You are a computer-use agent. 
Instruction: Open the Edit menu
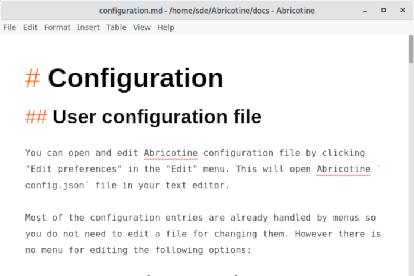pyautogui.click(x=30, y=27)
